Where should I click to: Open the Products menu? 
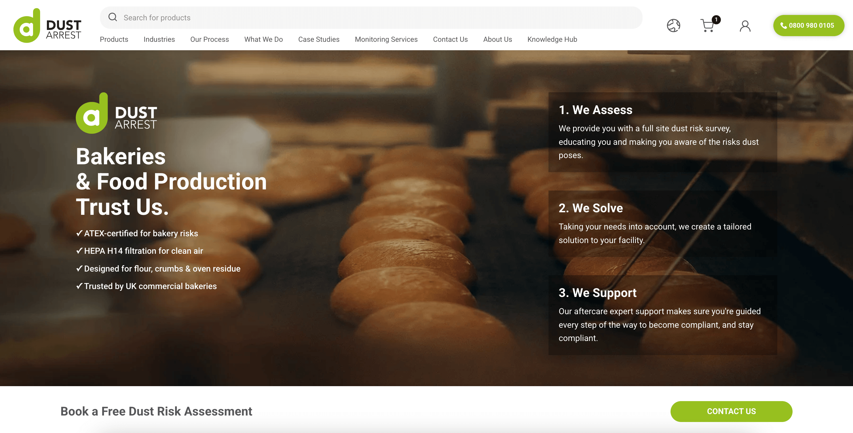click(114, 40)
